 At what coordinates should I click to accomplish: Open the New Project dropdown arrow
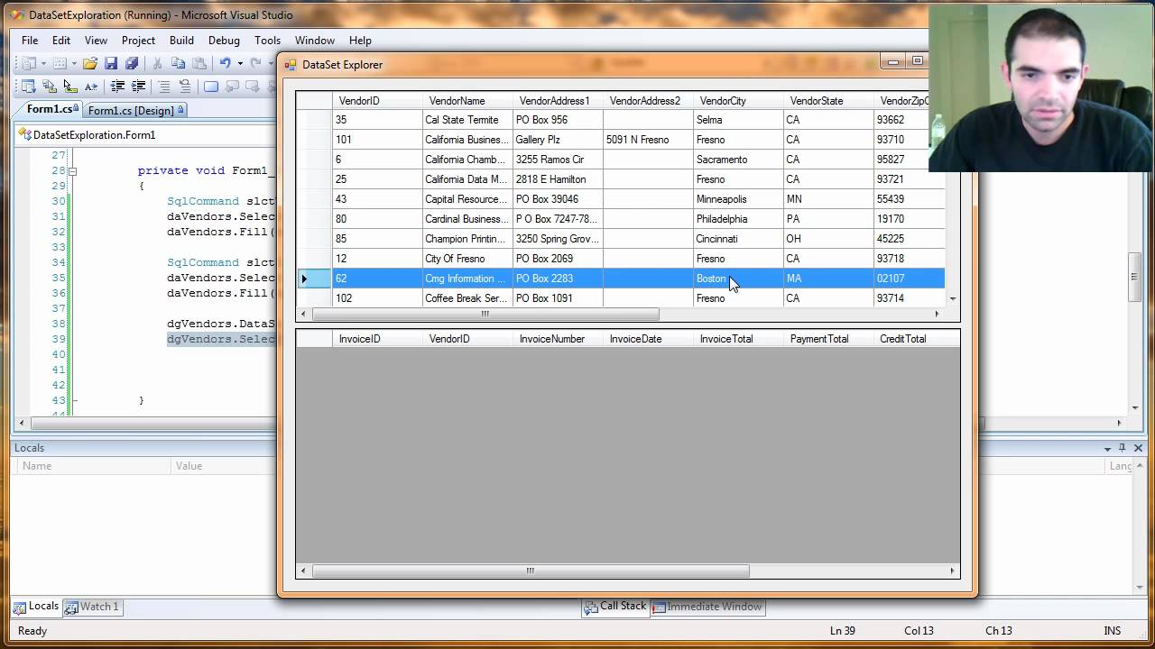[x=42, y=63]
